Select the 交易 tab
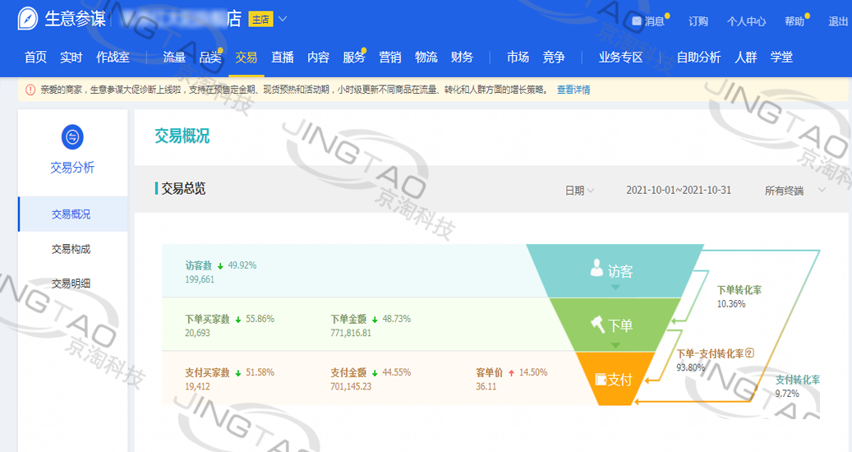The height and width of the screenshot is (452, 852). (x=246, y=57)
